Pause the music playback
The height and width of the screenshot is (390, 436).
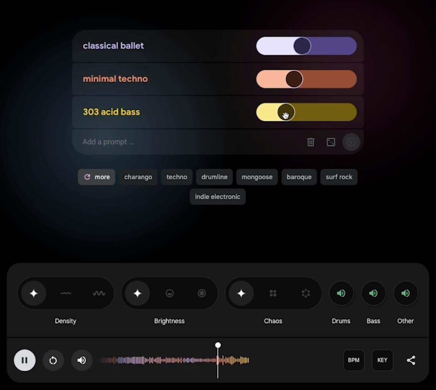pyautogui.click(x=25, y=360)
